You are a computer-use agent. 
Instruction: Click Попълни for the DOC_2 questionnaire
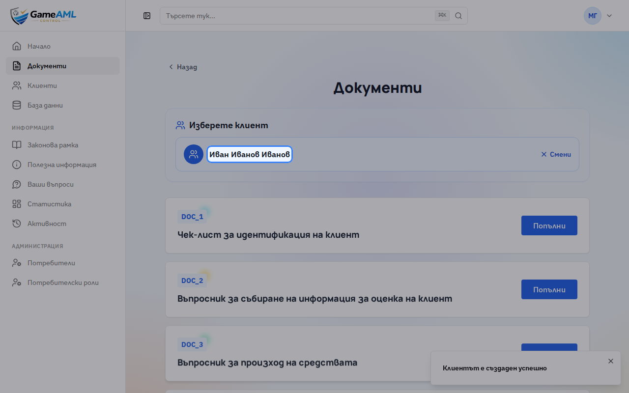point(549,289)
